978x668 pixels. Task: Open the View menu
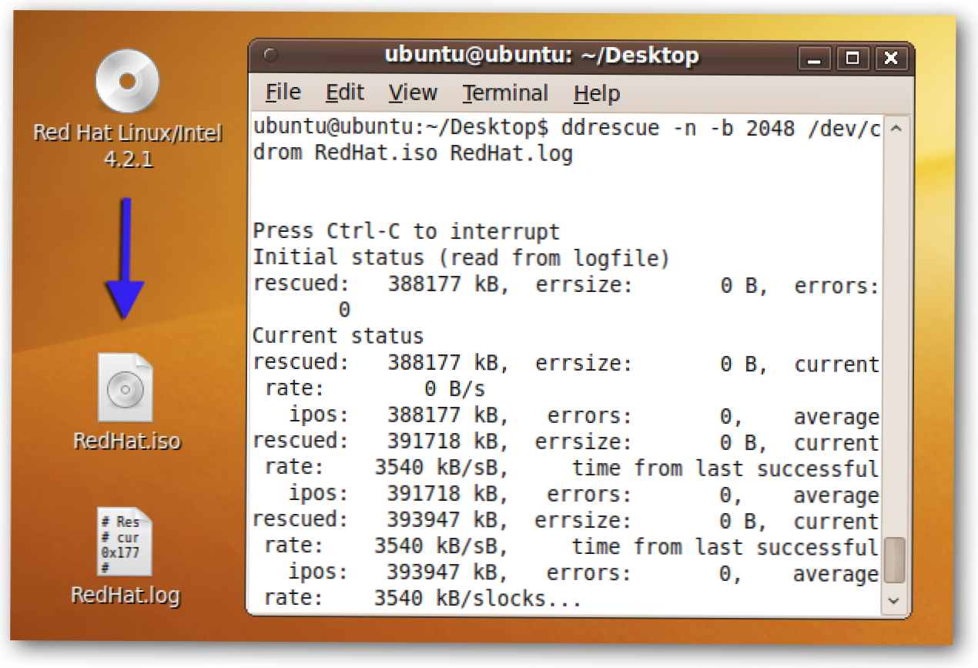[413, 93]
